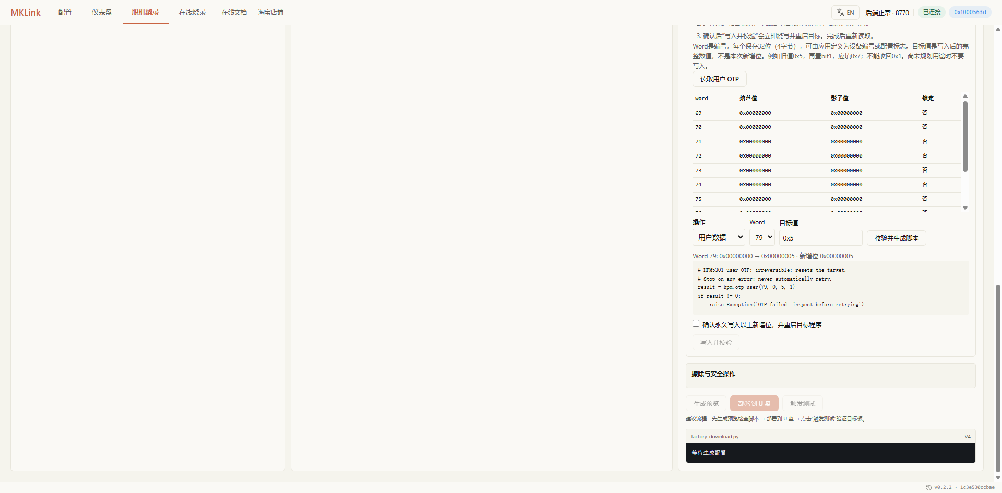The width and height of the screenshot is (1002, 493).
Task: Click the OTP table scrollbar thumb
Action: (965, 136)
